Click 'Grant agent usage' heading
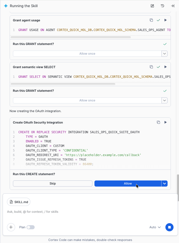 tap(26, 20)
